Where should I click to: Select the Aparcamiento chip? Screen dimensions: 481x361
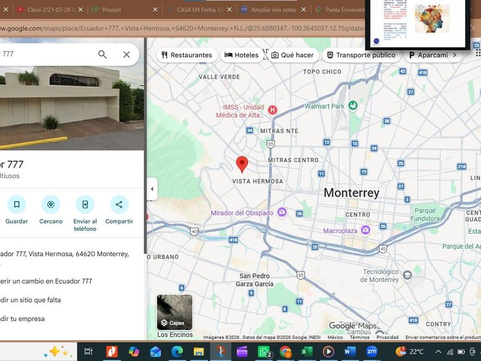click(428, 55)
